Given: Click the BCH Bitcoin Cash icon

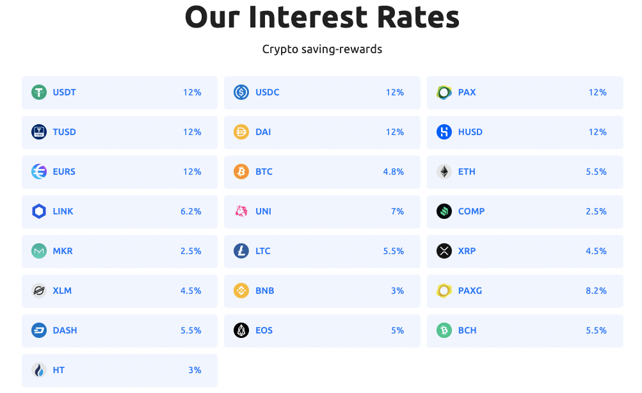Looking at the screenshot, I should [x=444, y=330].
